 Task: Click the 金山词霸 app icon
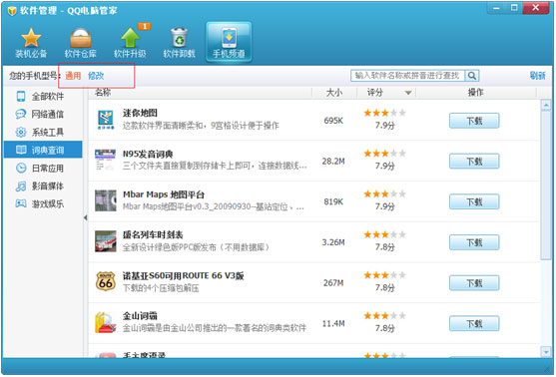coord(106,322)
